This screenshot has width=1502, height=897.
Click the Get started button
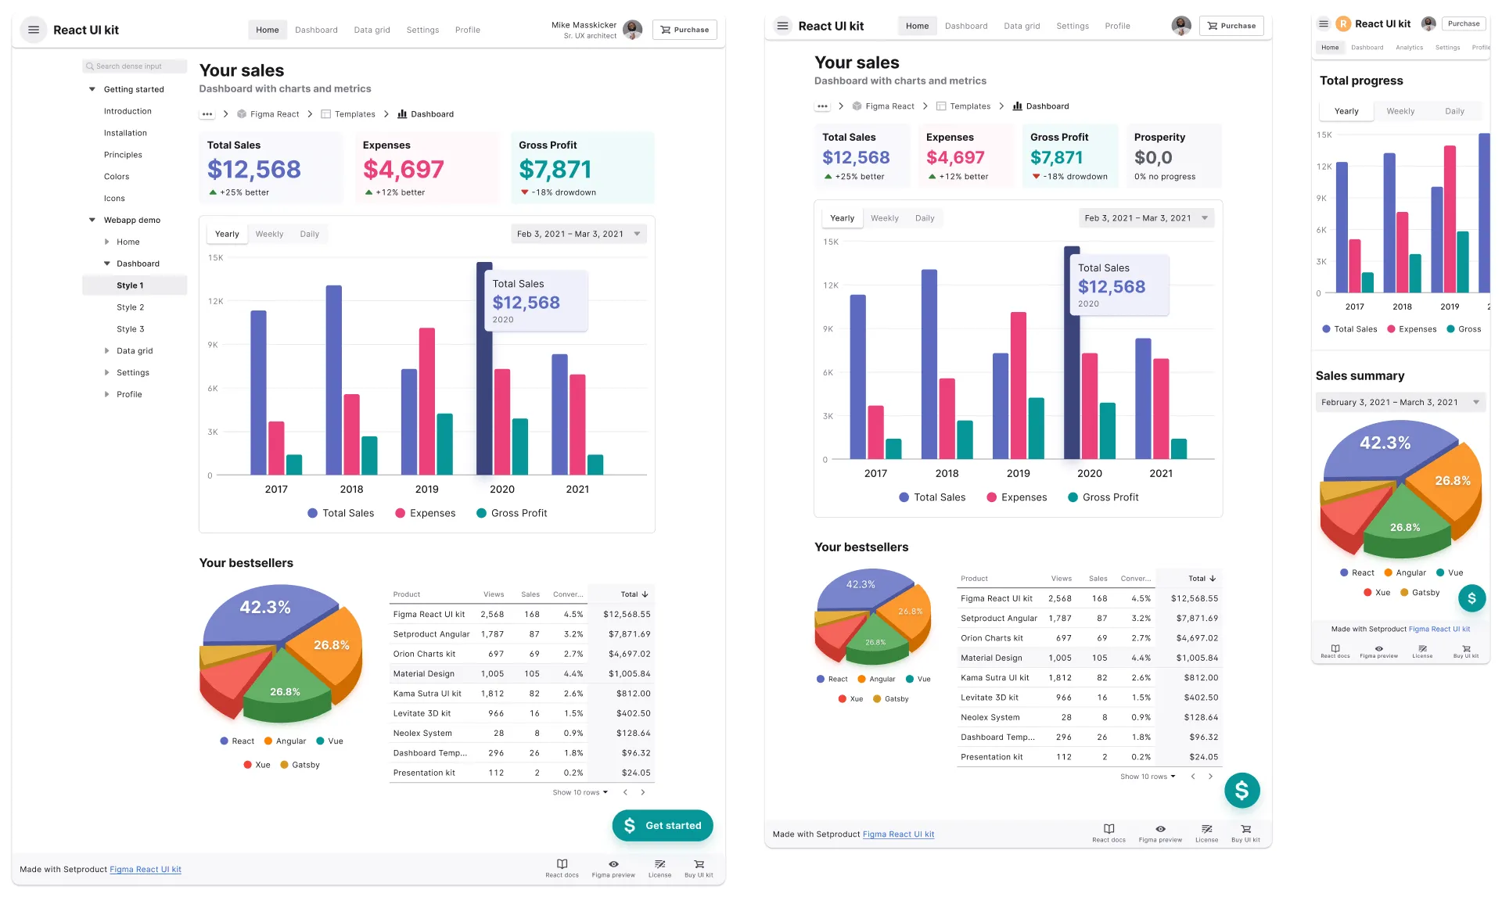pos(662,826)
